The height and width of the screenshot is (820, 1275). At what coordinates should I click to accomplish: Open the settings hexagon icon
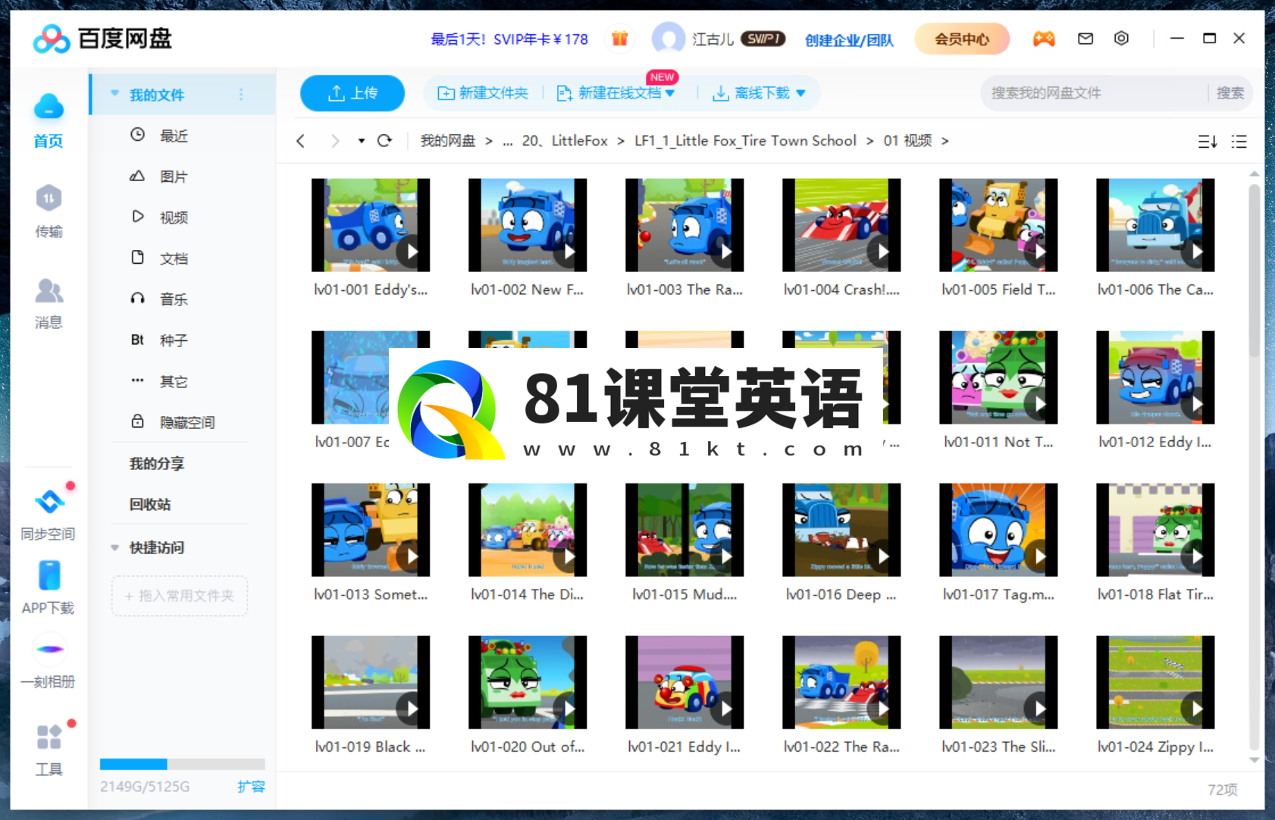[x=1121, y=39]
